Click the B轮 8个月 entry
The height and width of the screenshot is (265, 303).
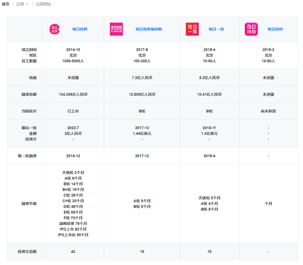(x=209, y=209)
